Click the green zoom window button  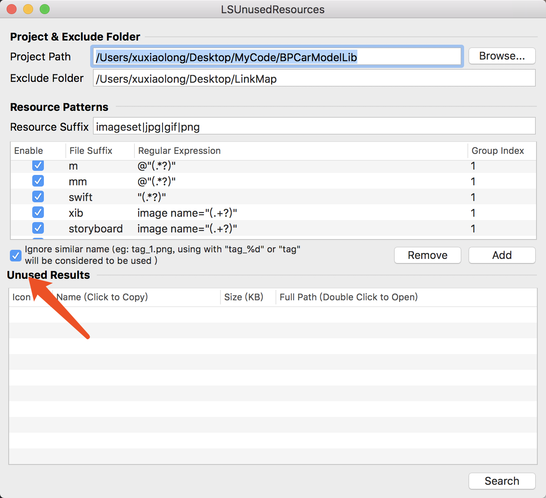[45, 9]
